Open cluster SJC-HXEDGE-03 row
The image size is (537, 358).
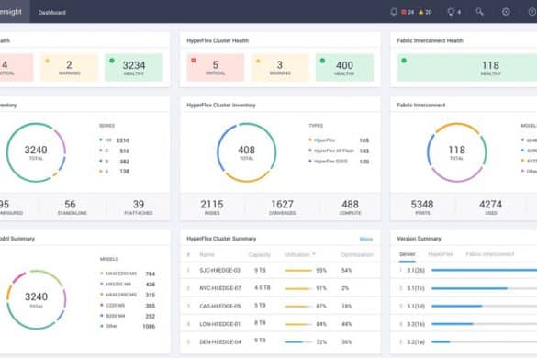point(280,270)
